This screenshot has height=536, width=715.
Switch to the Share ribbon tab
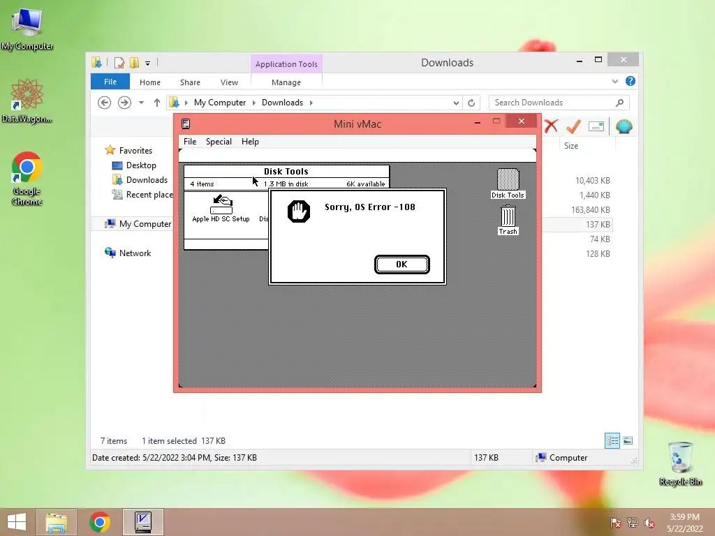click(190, 82)
